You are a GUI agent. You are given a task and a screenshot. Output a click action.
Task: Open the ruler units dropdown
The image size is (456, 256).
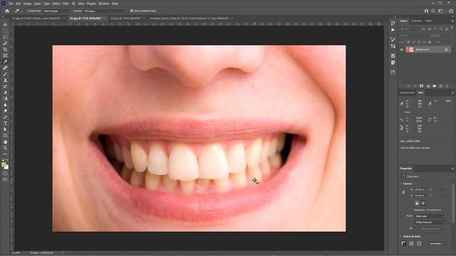[x=437, y=243]
